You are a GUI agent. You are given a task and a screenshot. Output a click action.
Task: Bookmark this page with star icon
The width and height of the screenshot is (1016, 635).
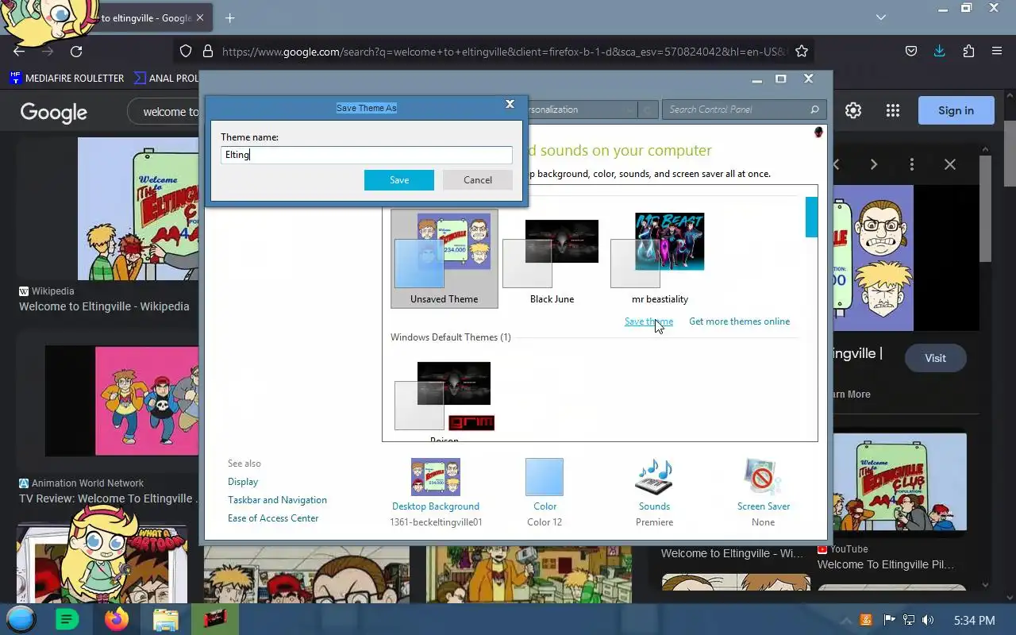pos(802,51)
